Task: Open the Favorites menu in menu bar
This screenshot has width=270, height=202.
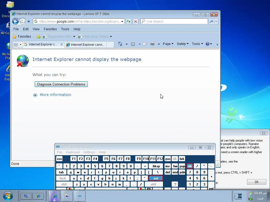Action: coord(50,29)
